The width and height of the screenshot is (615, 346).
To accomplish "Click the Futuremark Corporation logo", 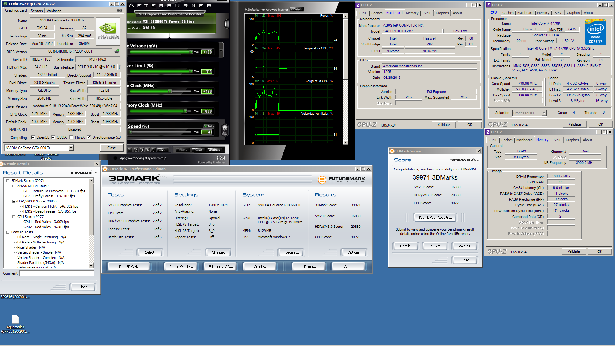I will pyautogui.click(x=342, y=180).
